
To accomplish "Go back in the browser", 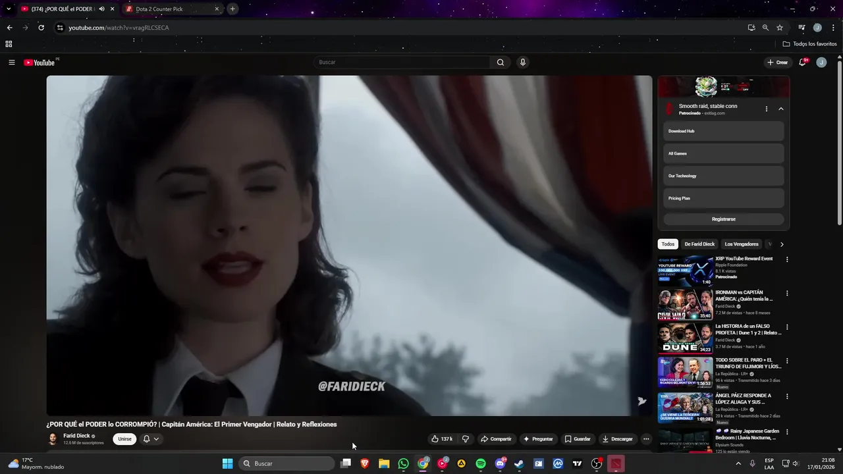I will (x=9, y=28).
